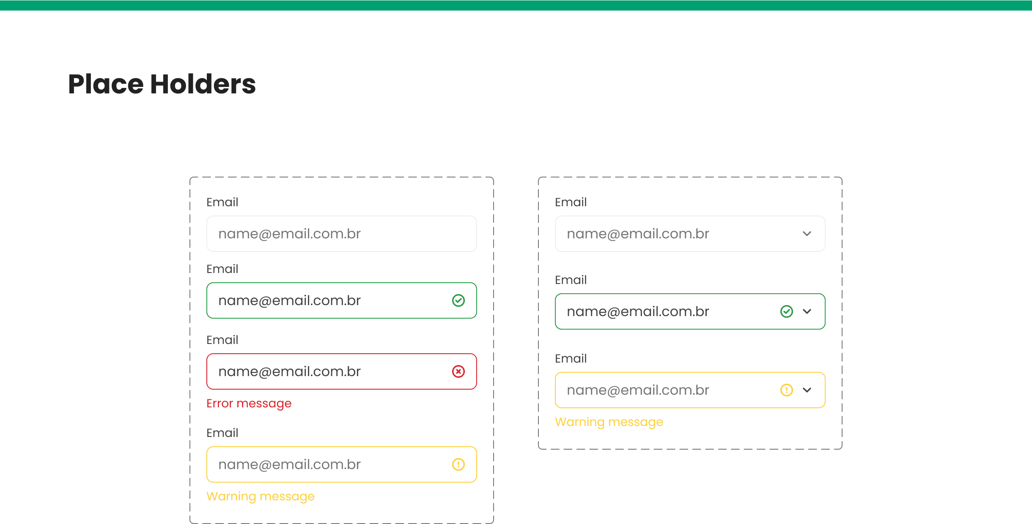
Task: Click red X icon in error email field
Action: click(458, 371)
